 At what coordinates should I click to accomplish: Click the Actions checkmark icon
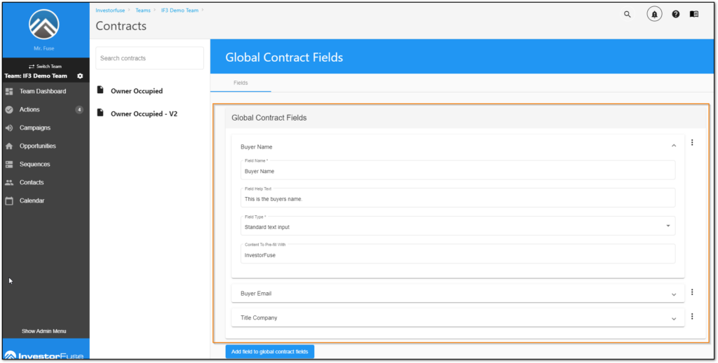[x=9, y=110]
